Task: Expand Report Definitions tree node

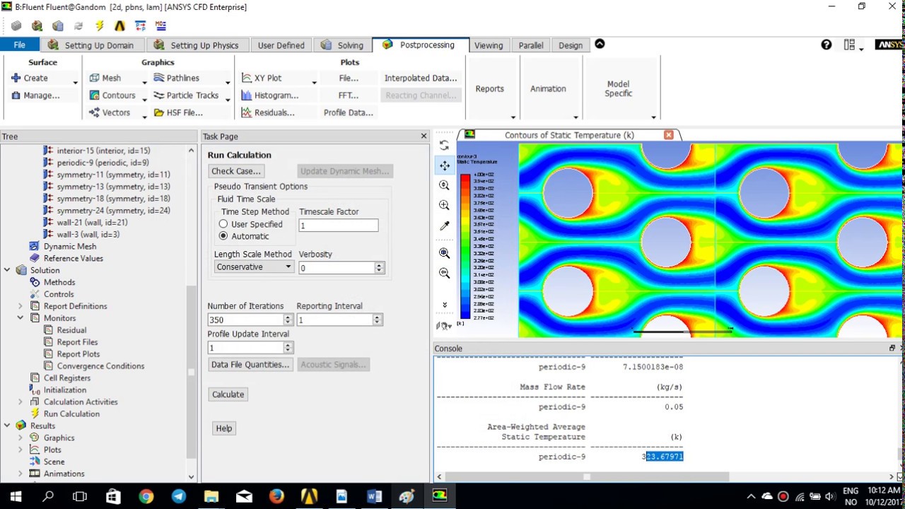Action: tap(21, 306)
